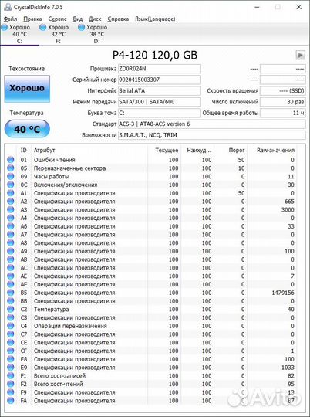Screen dimensions: 310x417
Task: Click the status icon for attribute C2 Температура
Action: pos(11,310)
